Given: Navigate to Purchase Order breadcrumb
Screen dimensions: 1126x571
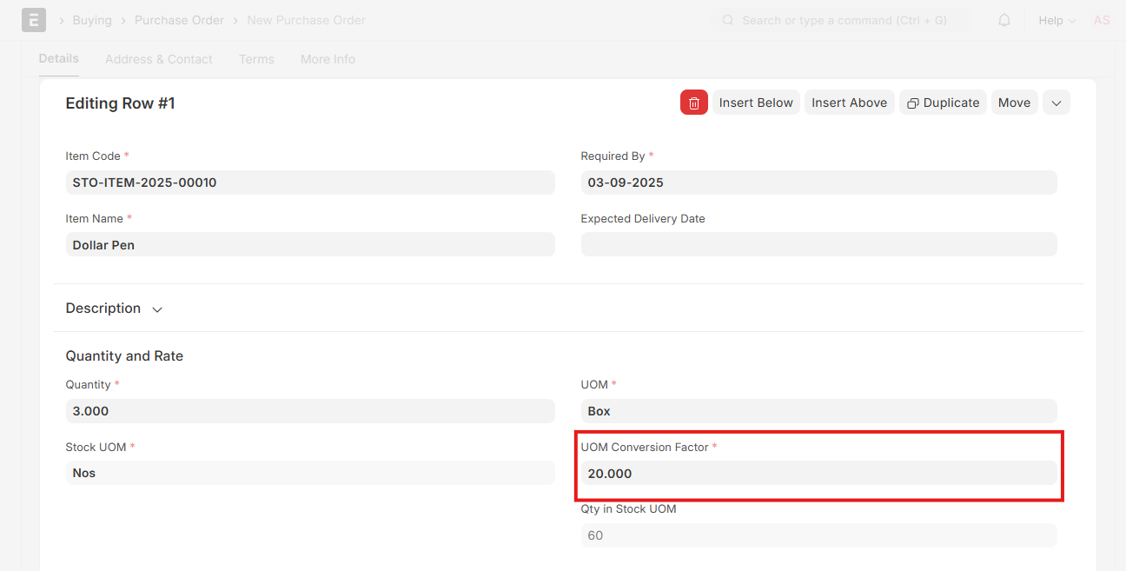Looking at the screenshot, I should tap(179, 20).
